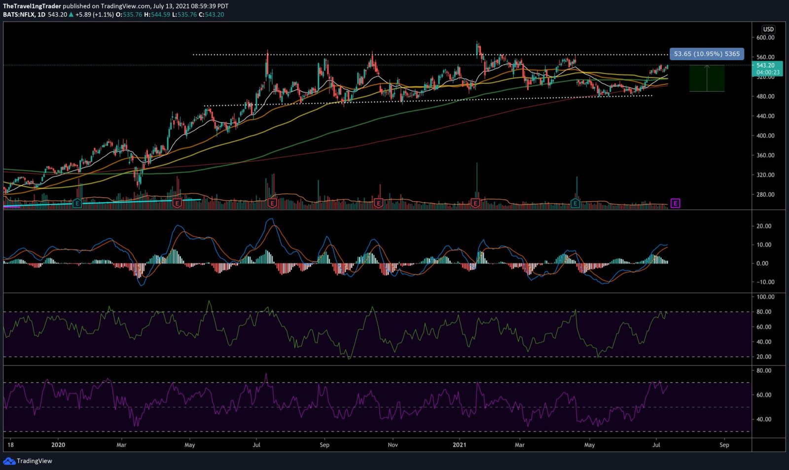
Task: Click the current price label 543.20
Action: point(765,65)
